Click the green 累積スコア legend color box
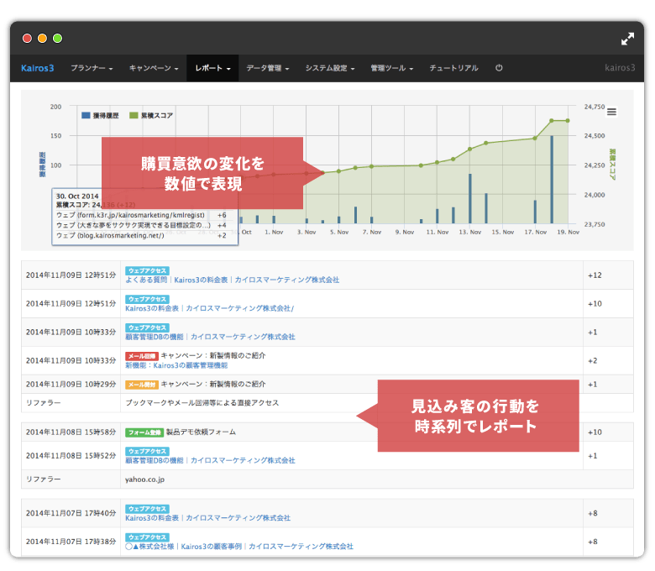This screenshot has width=655, height=571. point(134,115)
